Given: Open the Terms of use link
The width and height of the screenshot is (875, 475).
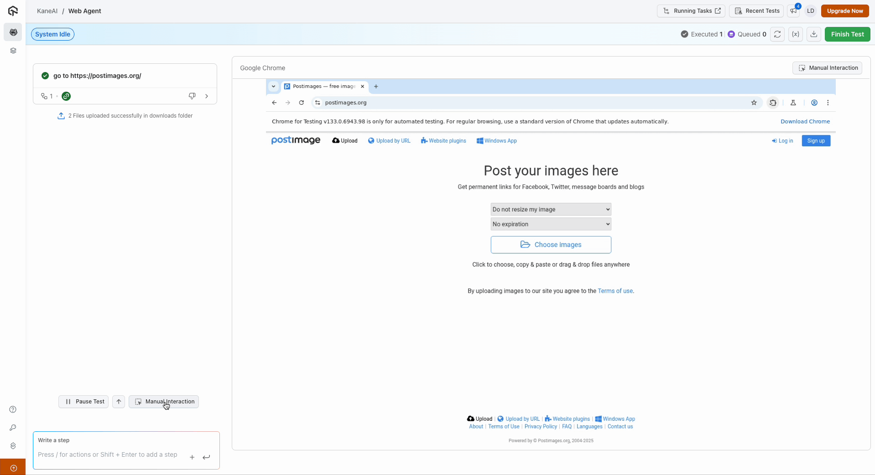Looking at the screenshot, I should pos(615,291).
